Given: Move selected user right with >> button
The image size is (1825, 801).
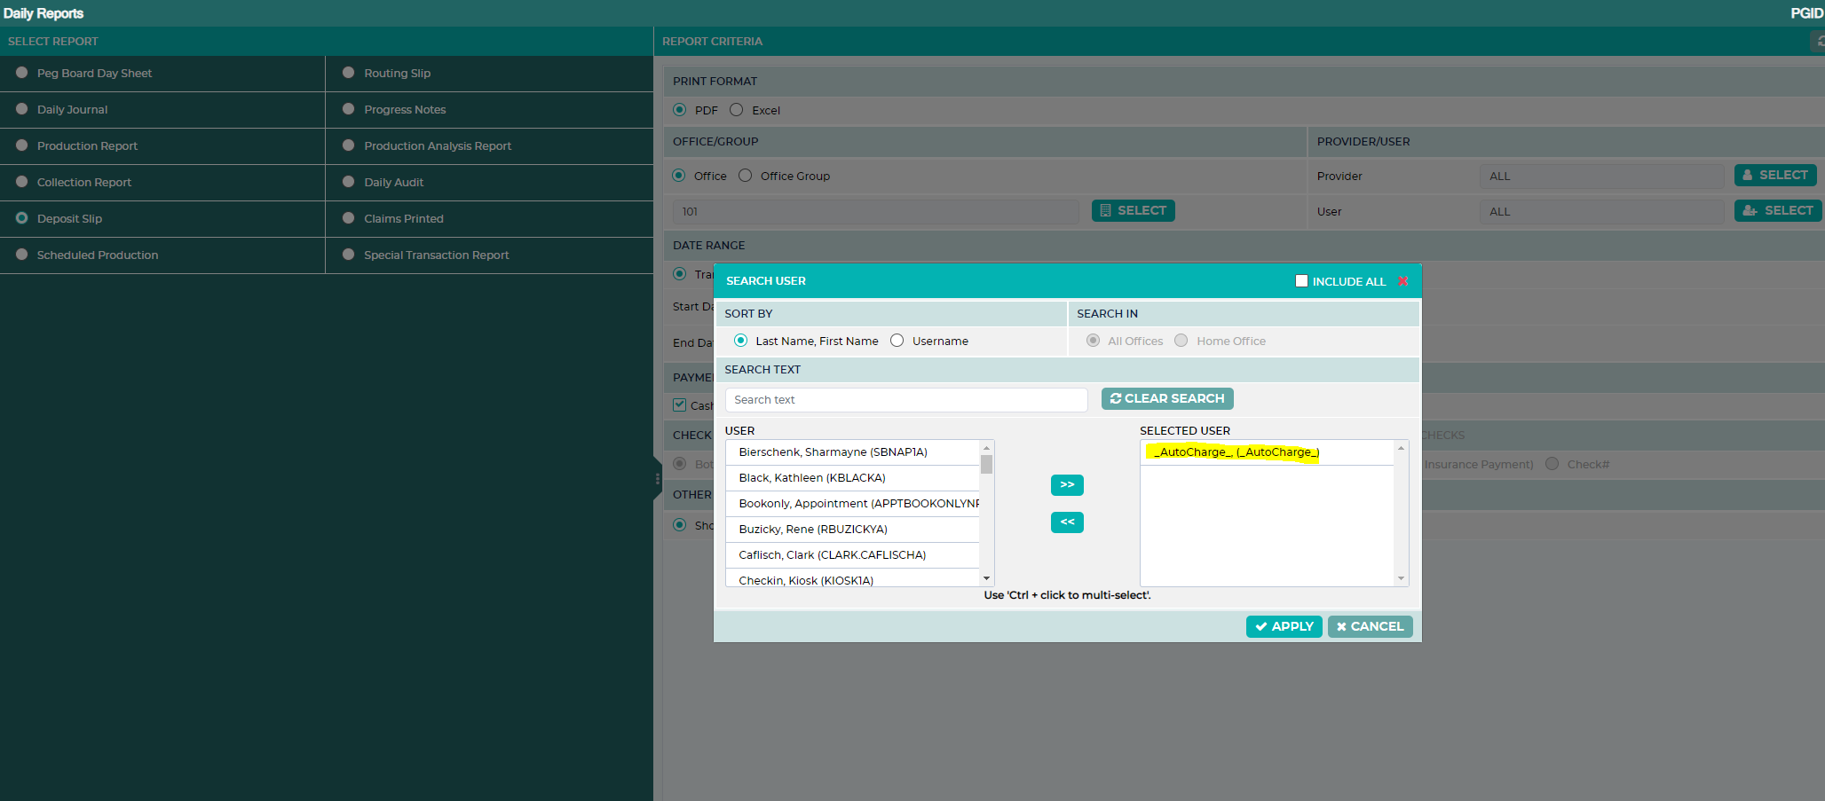Looking at the screenshot, I should 1067,485.
